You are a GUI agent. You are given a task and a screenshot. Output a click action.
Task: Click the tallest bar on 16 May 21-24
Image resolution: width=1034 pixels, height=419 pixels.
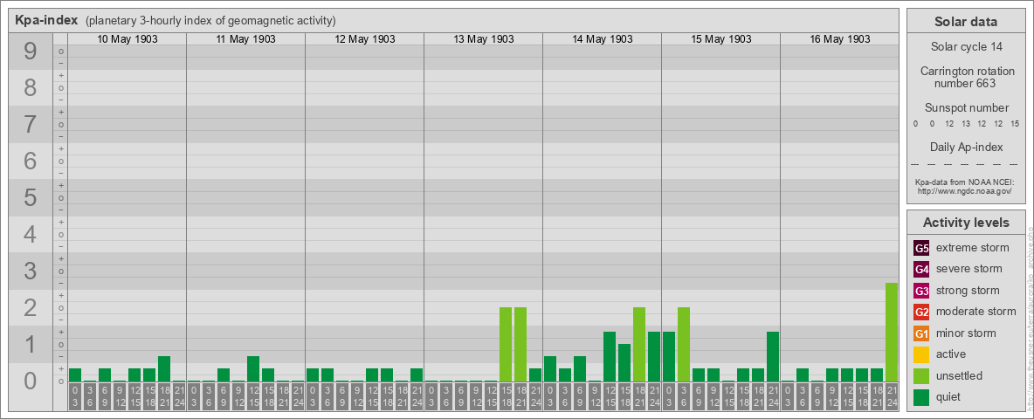coord(892,332)
